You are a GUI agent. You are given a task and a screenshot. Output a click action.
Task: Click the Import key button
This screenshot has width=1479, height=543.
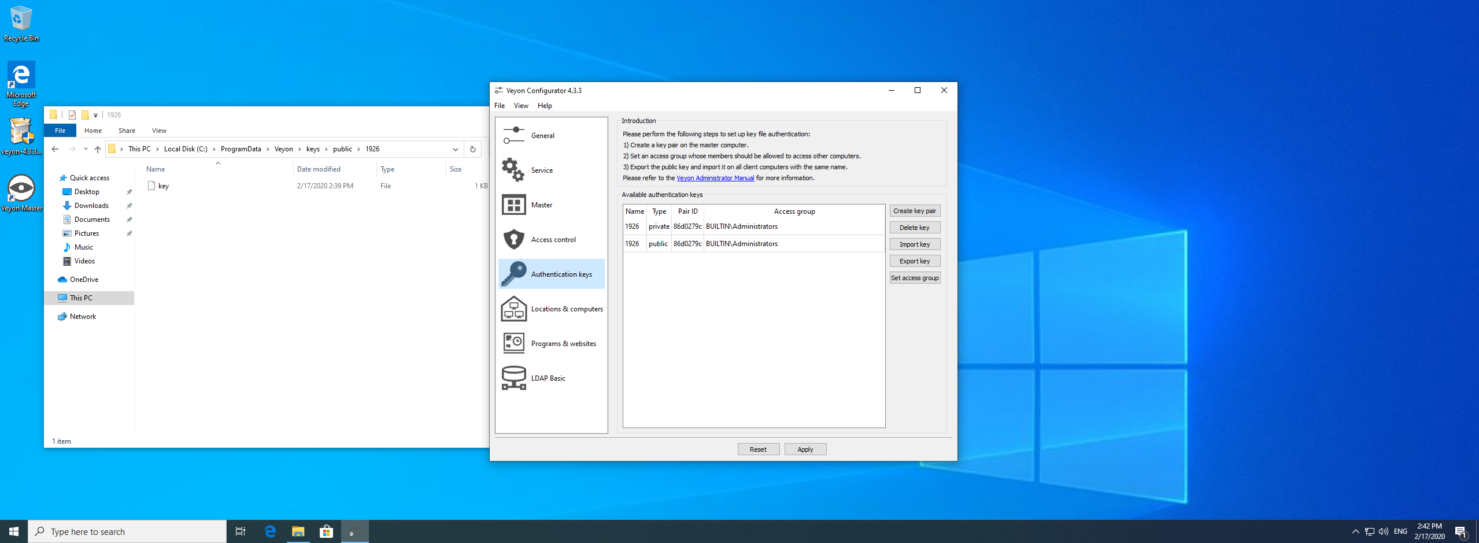pyautogui.click(x=915, y=244)
